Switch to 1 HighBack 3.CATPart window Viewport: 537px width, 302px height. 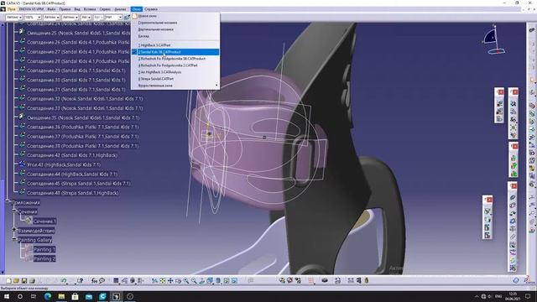click(175, 45)
